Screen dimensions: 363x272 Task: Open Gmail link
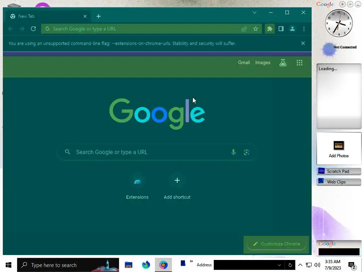[x=244, y=62]
